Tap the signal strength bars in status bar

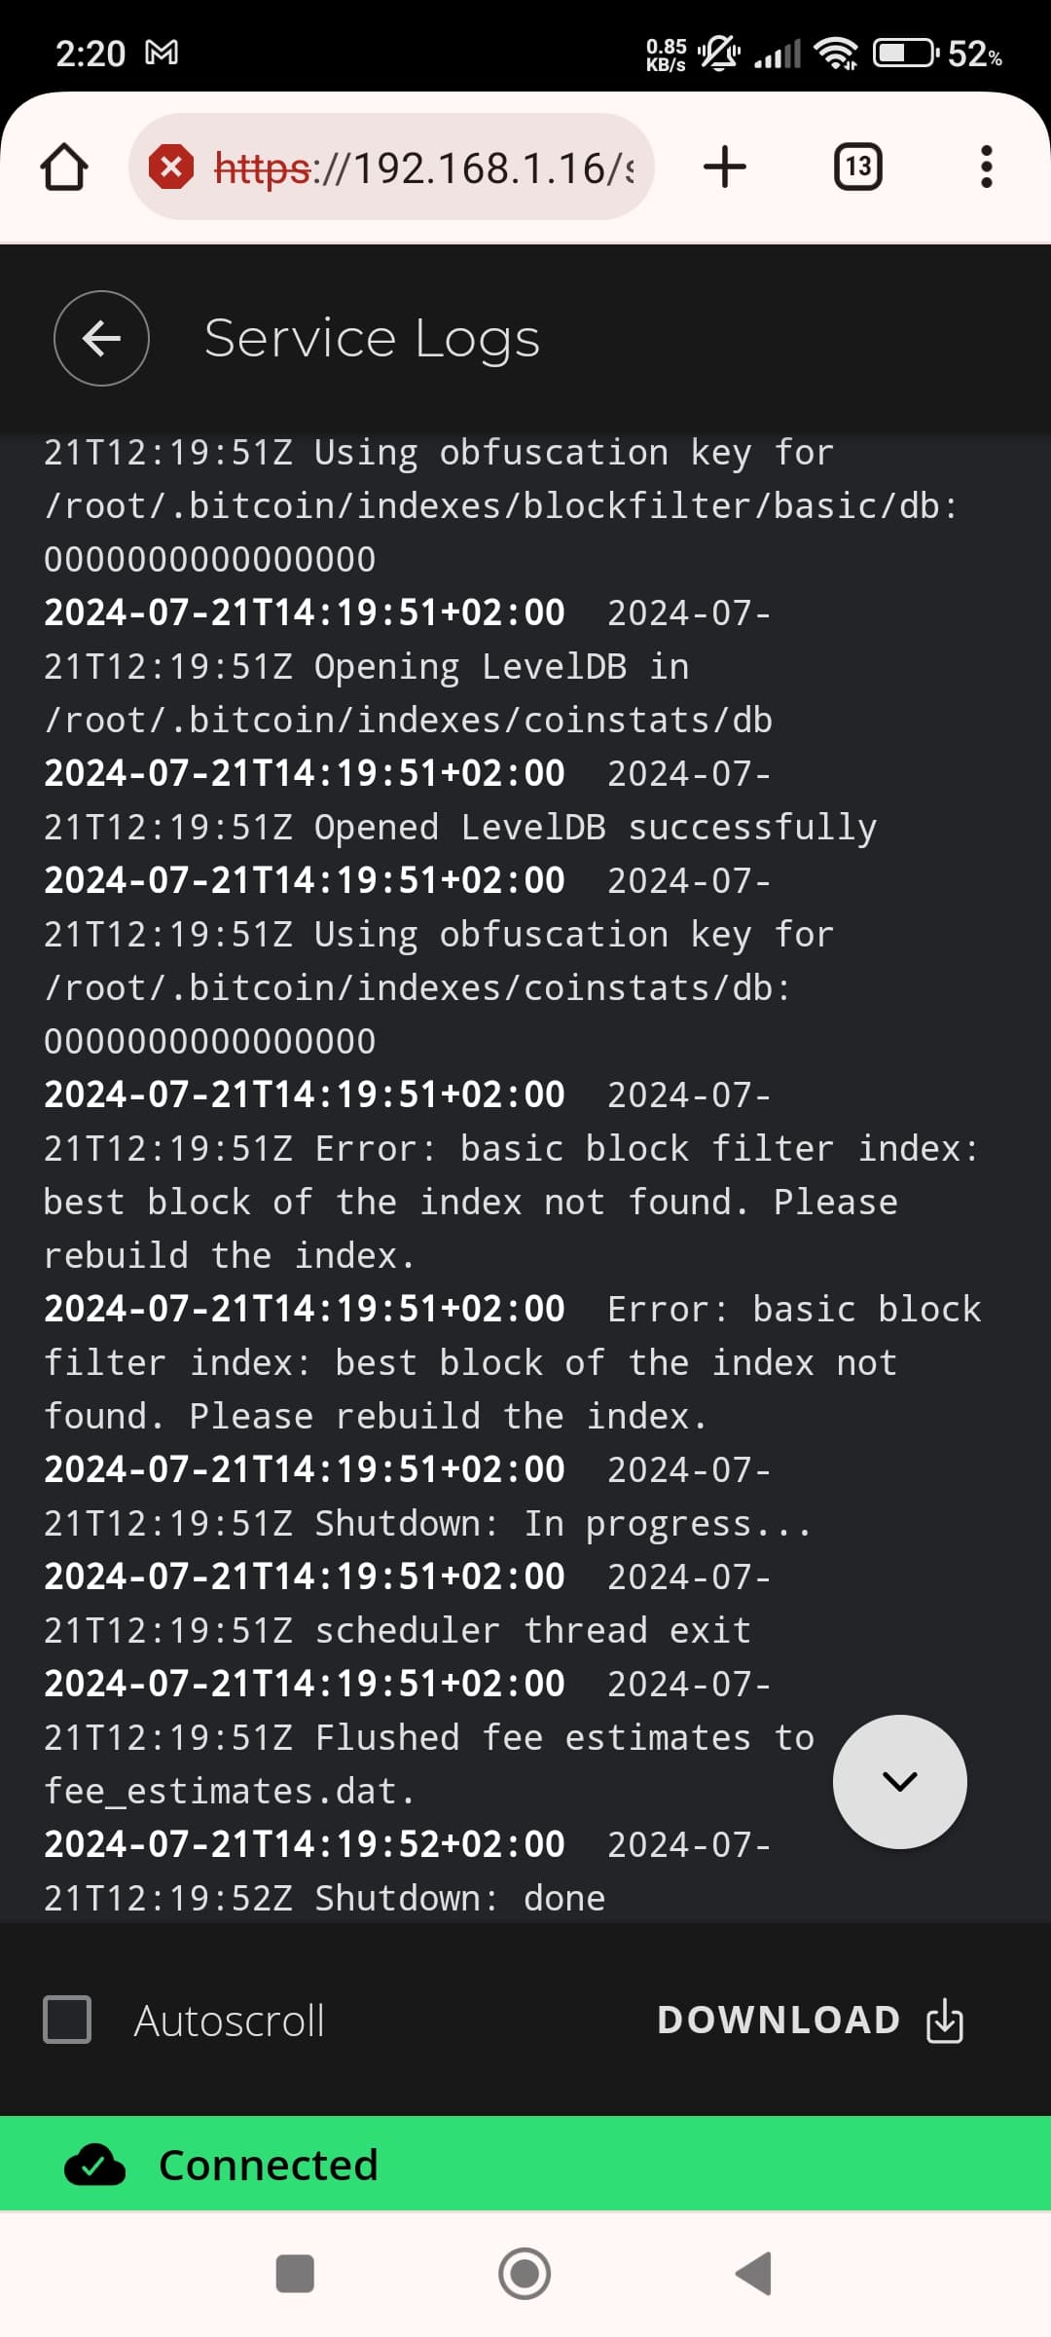pos(774,53)
